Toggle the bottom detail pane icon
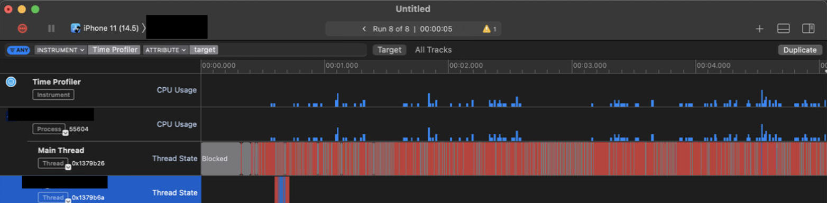Viewport: 827px width, 203px height. [784, 29]
